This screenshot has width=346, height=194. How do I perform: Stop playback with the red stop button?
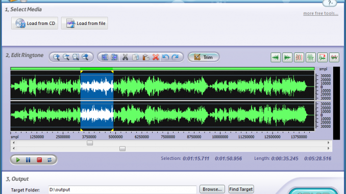coord(39,160)
